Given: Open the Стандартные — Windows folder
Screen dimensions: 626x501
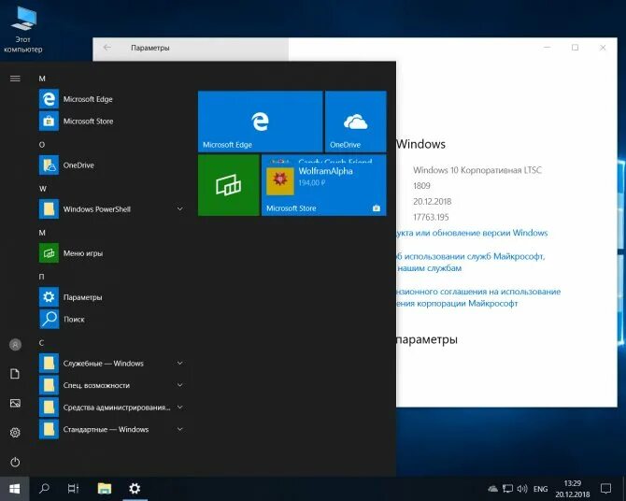Looking at the screenshot, I should pos(112,429).
